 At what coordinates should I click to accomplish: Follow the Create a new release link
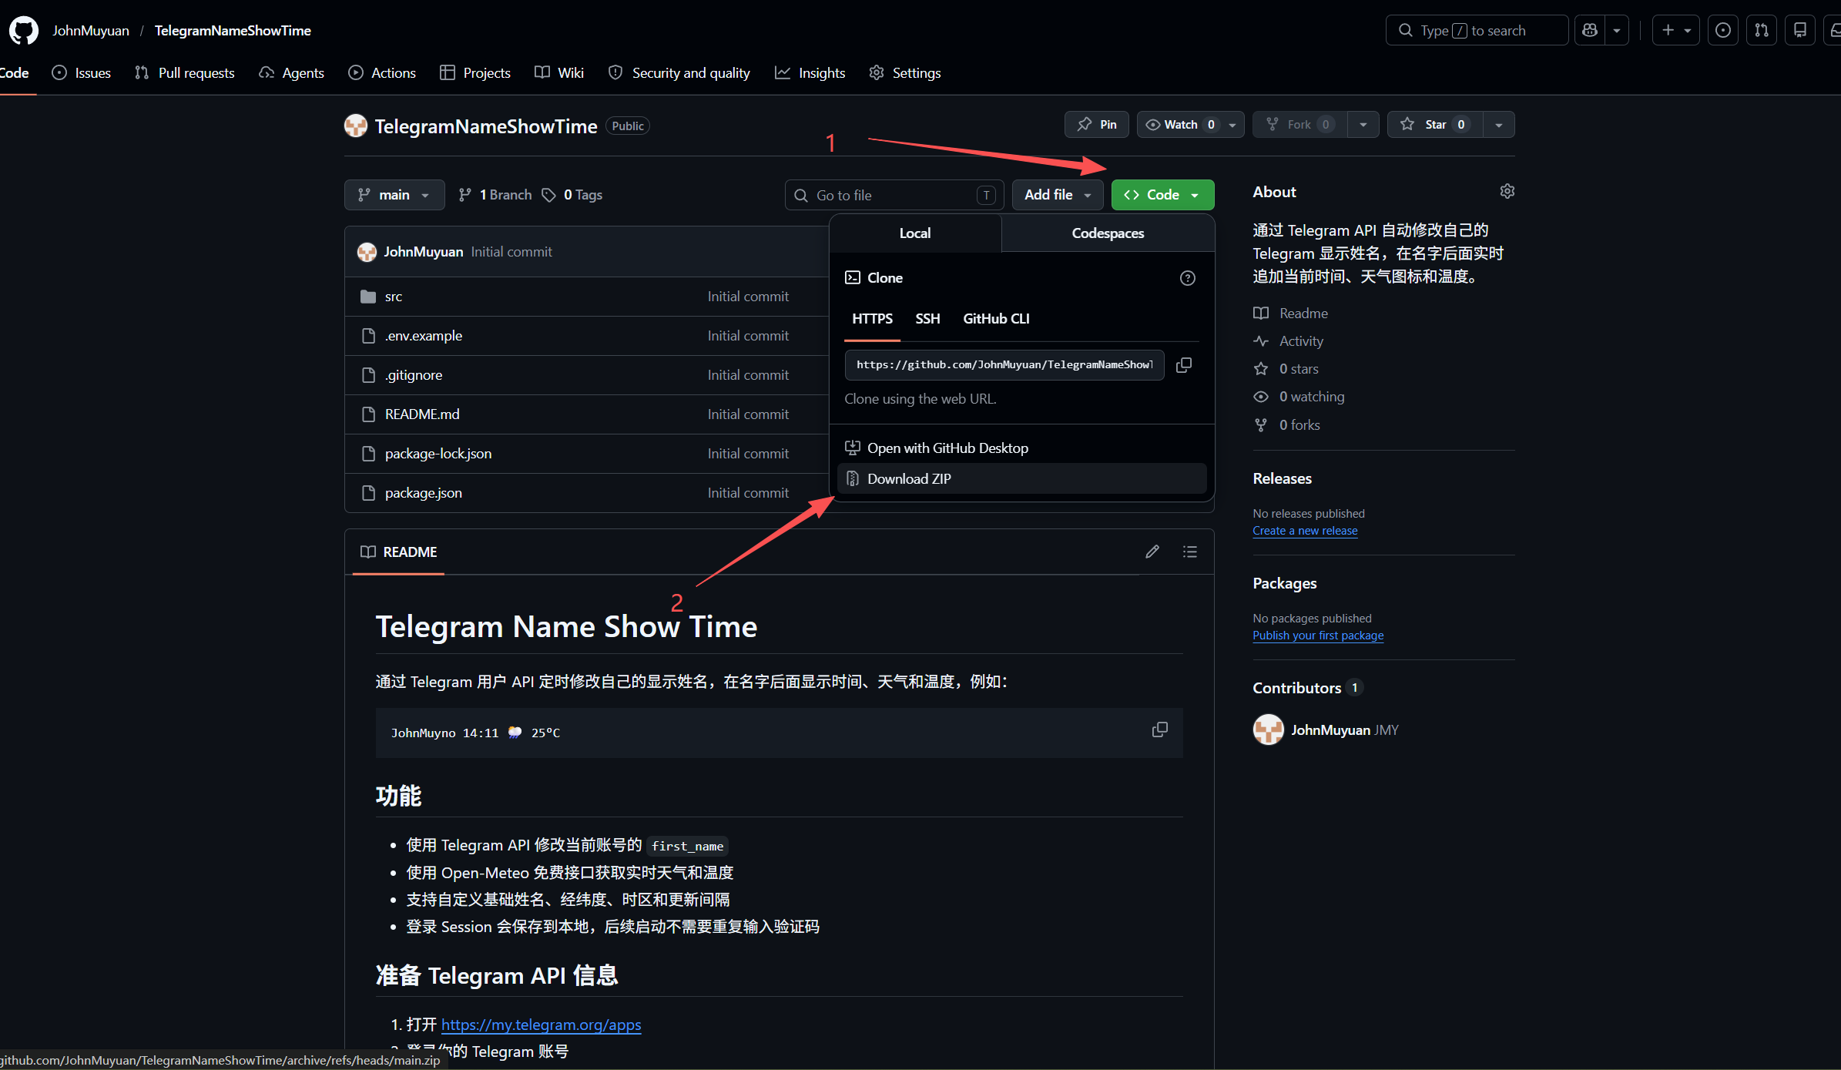pos(1305,531)
